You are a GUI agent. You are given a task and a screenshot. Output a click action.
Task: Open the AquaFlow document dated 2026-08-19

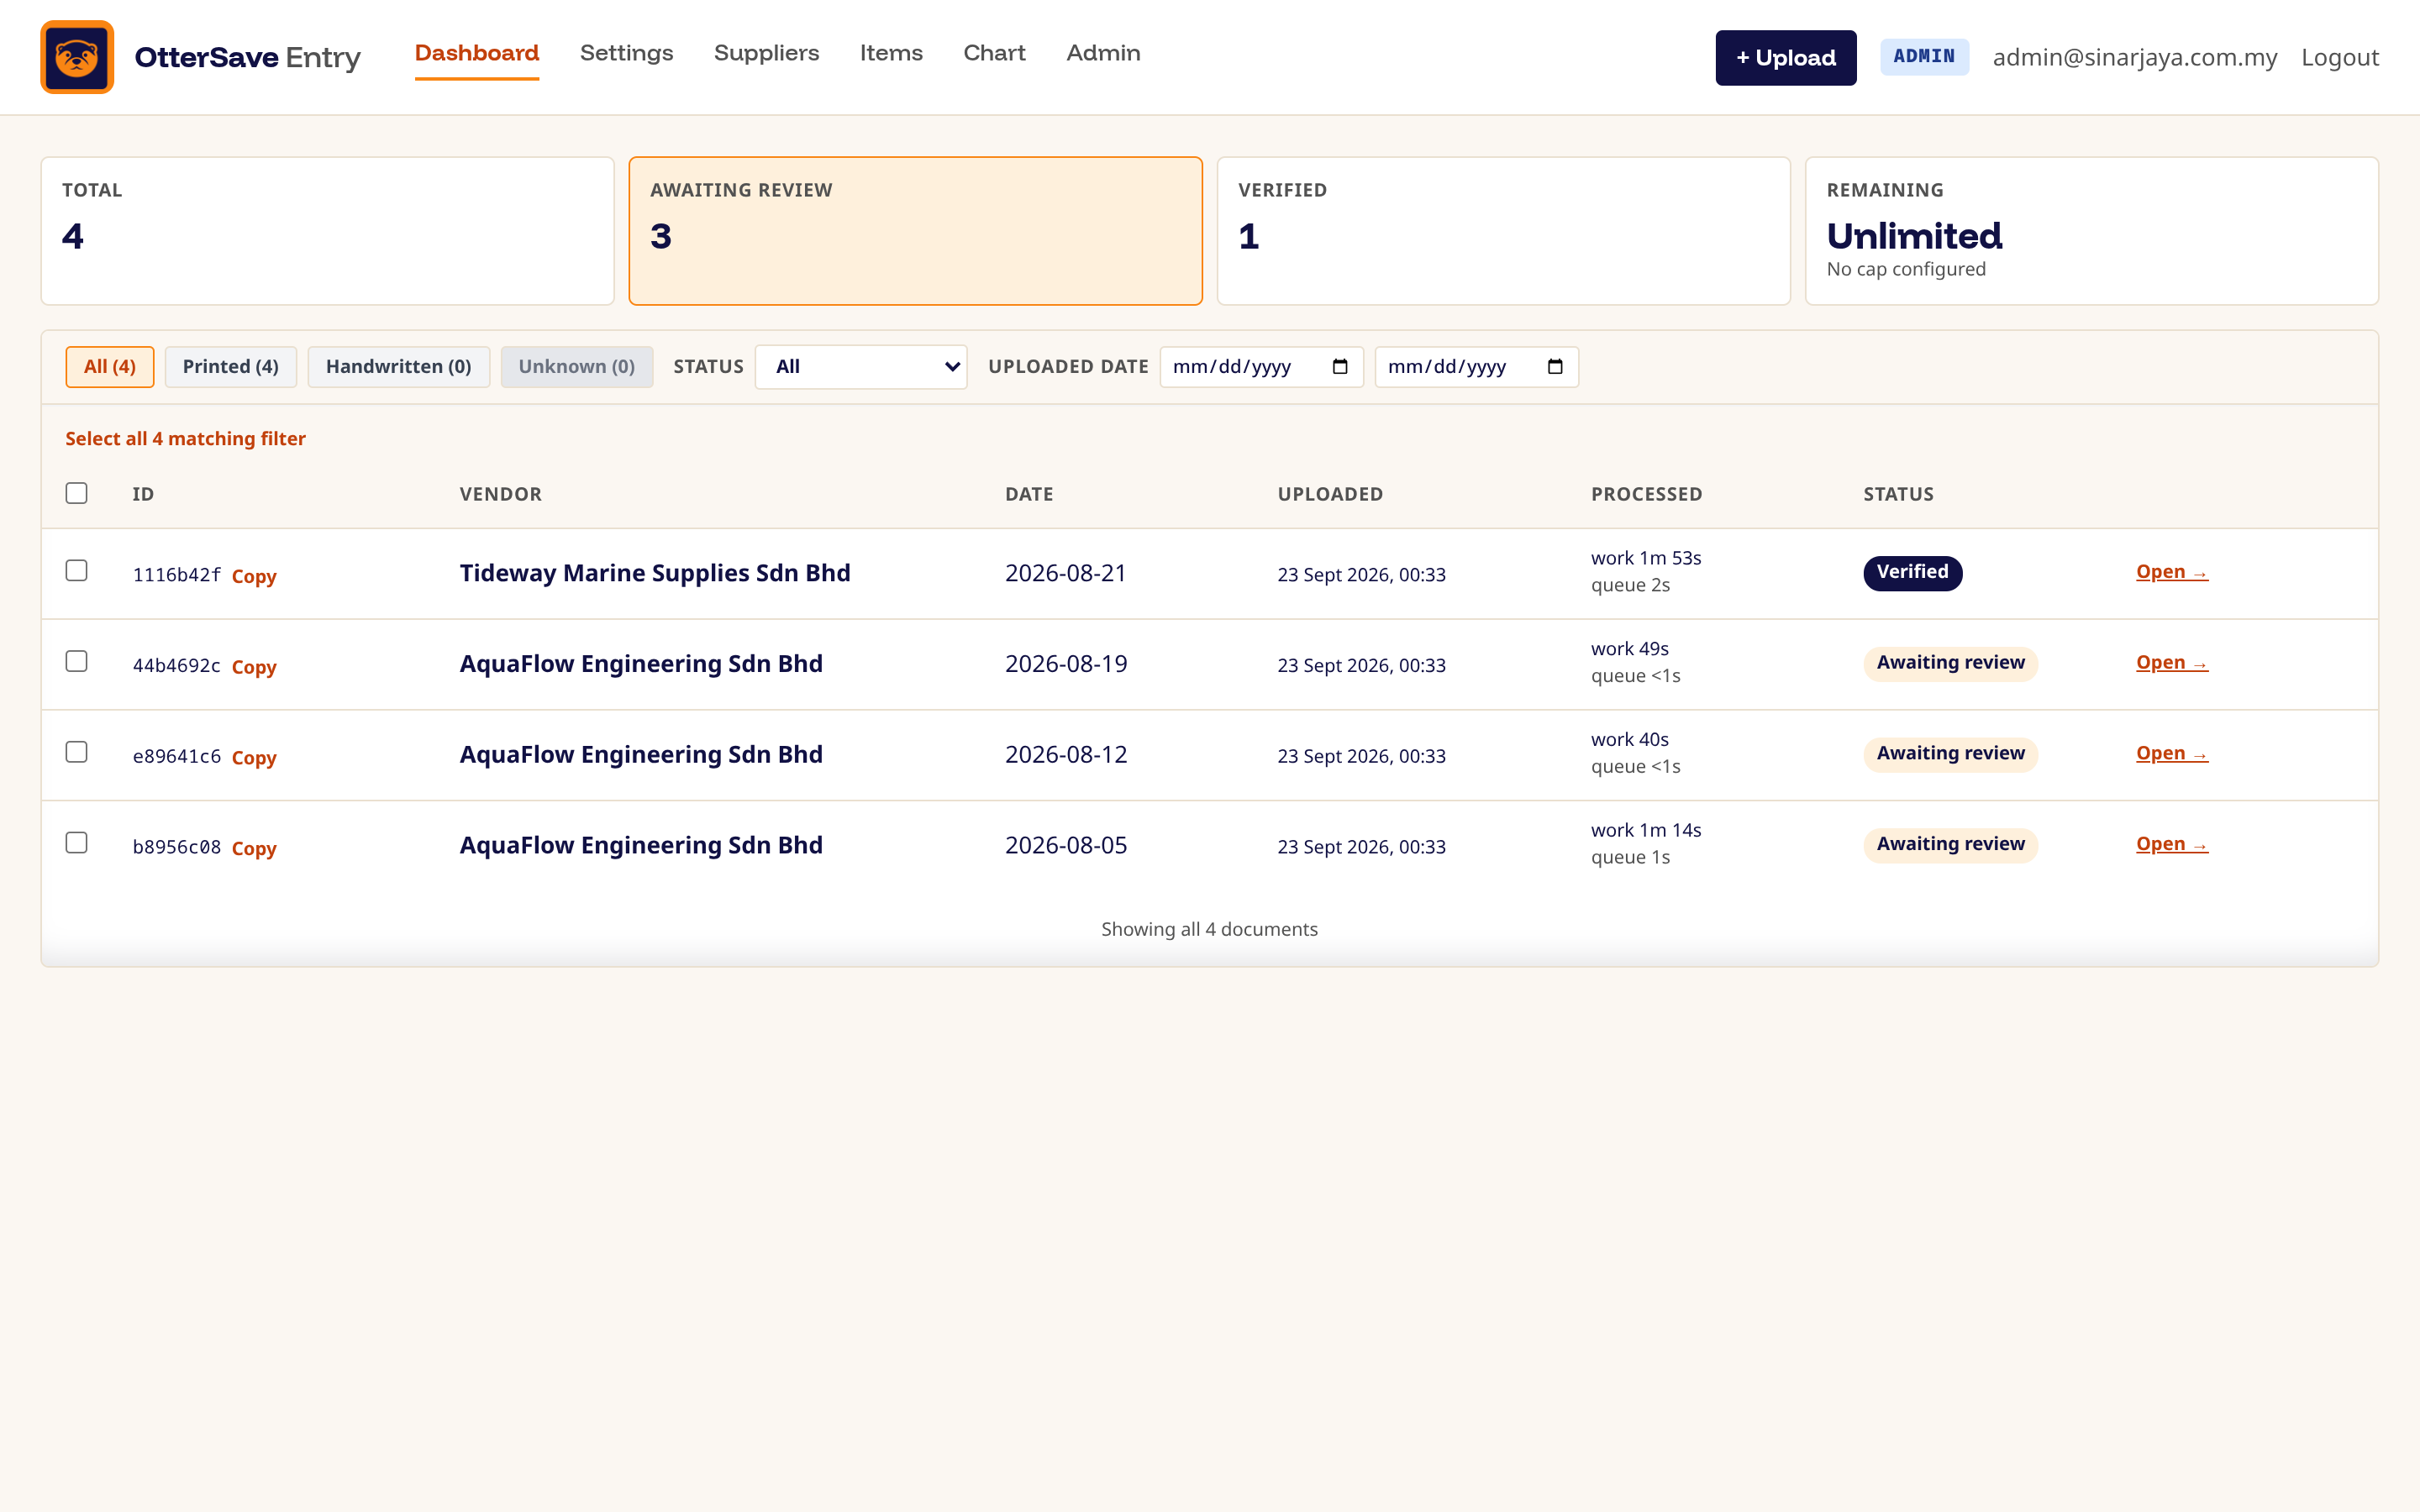pyautogui.click(x=2172, y=663)
